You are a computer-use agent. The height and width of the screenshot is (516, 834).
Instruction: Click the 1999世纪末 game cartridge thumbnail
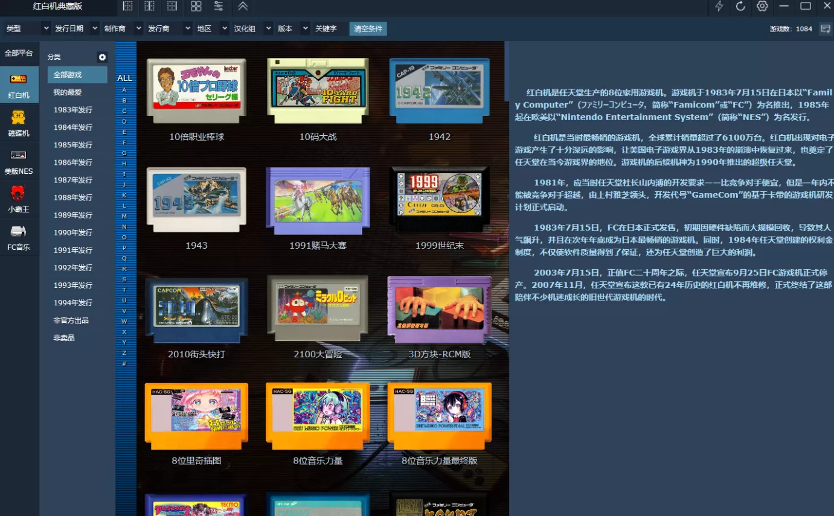pos(440,199)
